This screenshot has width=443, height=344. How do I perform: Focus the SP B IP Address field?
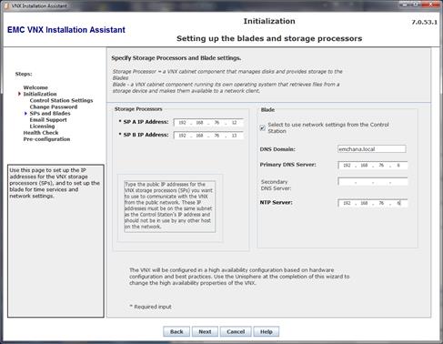click(x=208, y=136)
